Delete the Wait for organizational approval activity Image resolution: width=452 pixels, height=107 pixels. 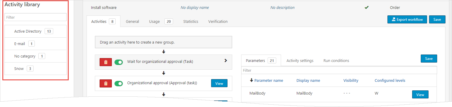[106, 62]
